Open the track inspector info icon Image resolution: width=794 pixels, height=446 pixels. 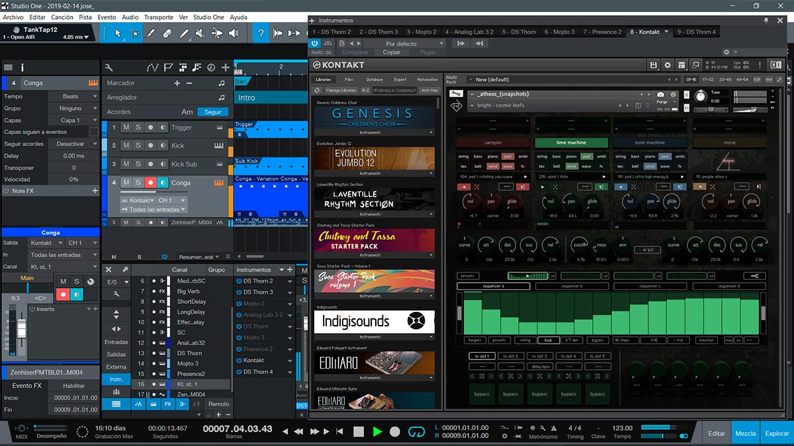click(22, 67)
